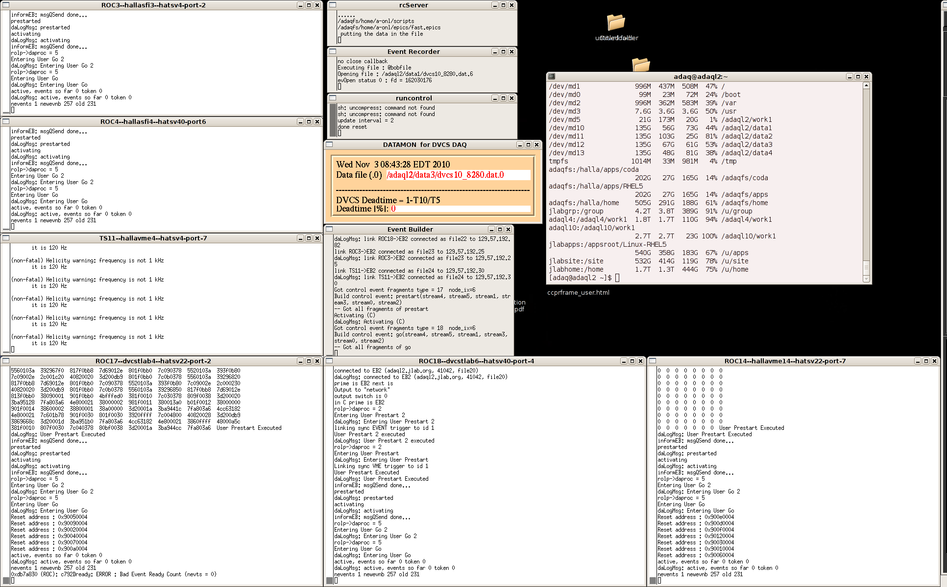Open window menu icon of runcontrol window
947x587 pixels.
pos(333,98)
